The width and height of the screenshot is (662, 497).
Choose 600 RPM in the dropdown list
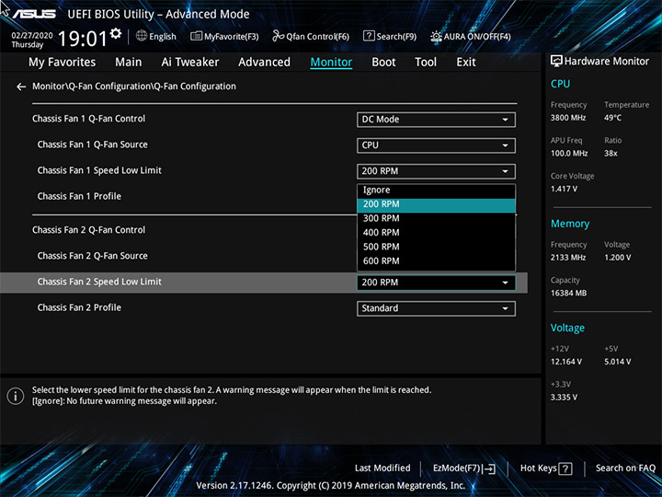[436, 261]
